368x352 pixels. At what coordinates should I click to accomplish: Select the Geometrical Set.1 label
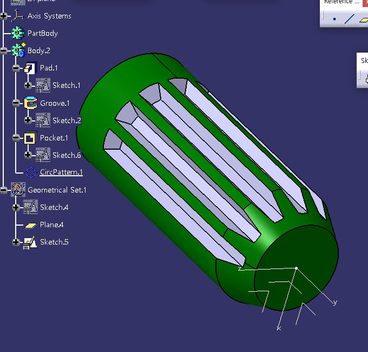click(x=57, y=190)
